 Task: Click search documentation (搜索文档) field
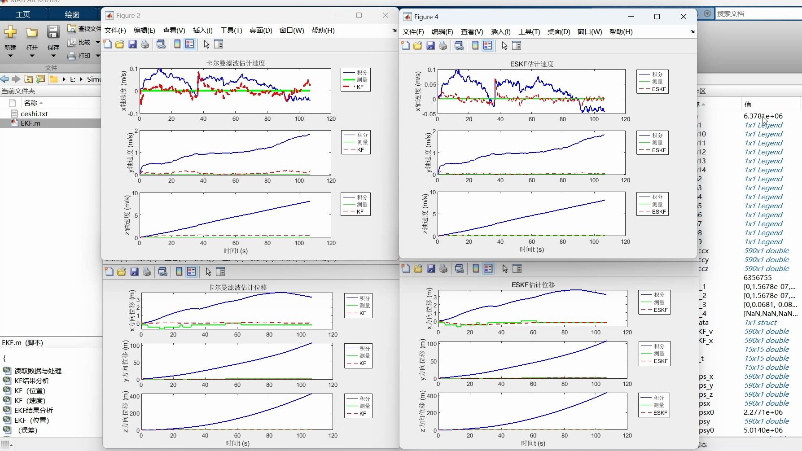point(758,13)
